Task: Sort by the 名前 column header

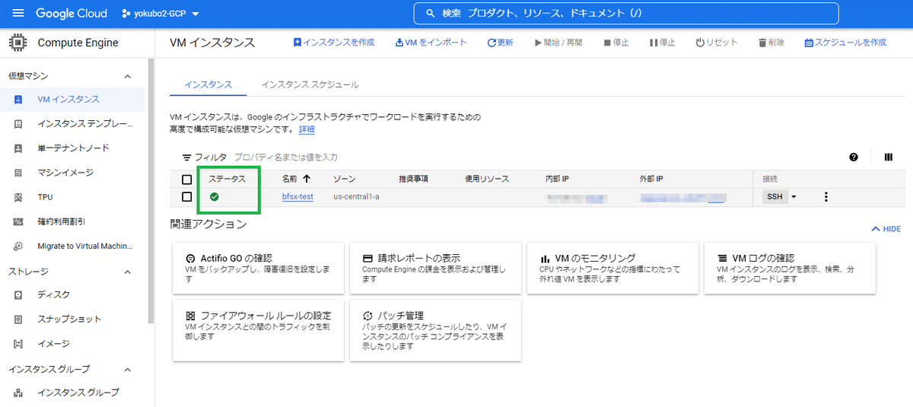Action: [296, 179]
